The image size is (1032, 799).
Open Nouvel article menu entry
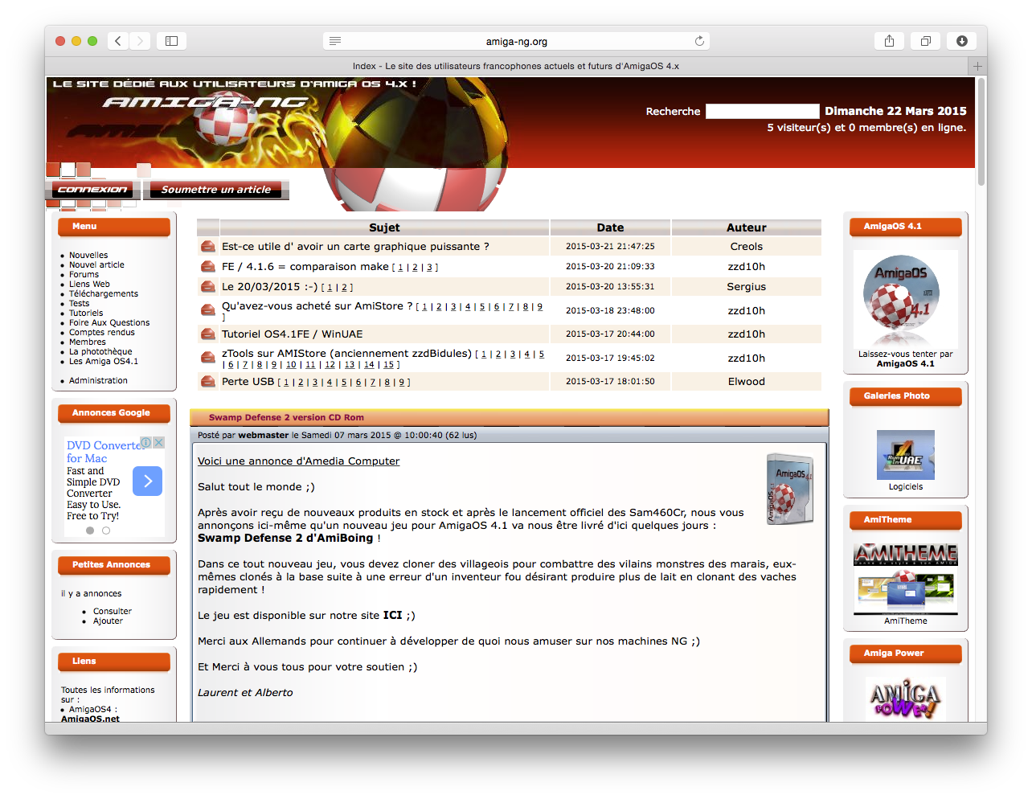tap(96, 264)
